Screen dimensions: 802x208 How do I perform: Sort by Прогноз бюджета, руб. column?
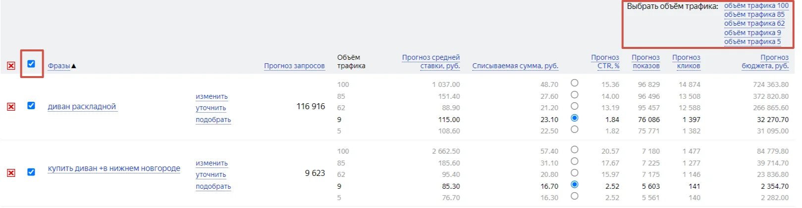pos(765,62)
